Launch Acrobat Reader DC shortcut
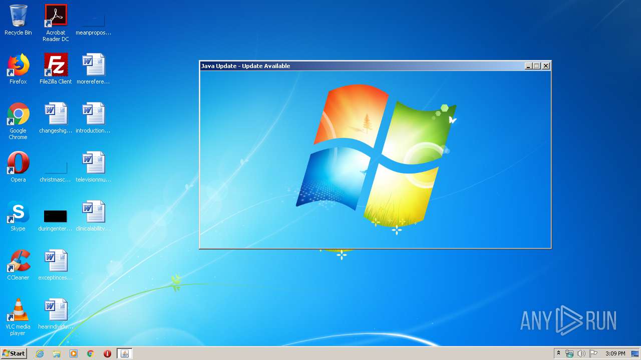 coord(56,23)
